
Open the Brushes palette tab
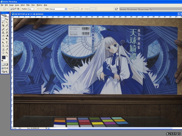[x=124, y=9]
